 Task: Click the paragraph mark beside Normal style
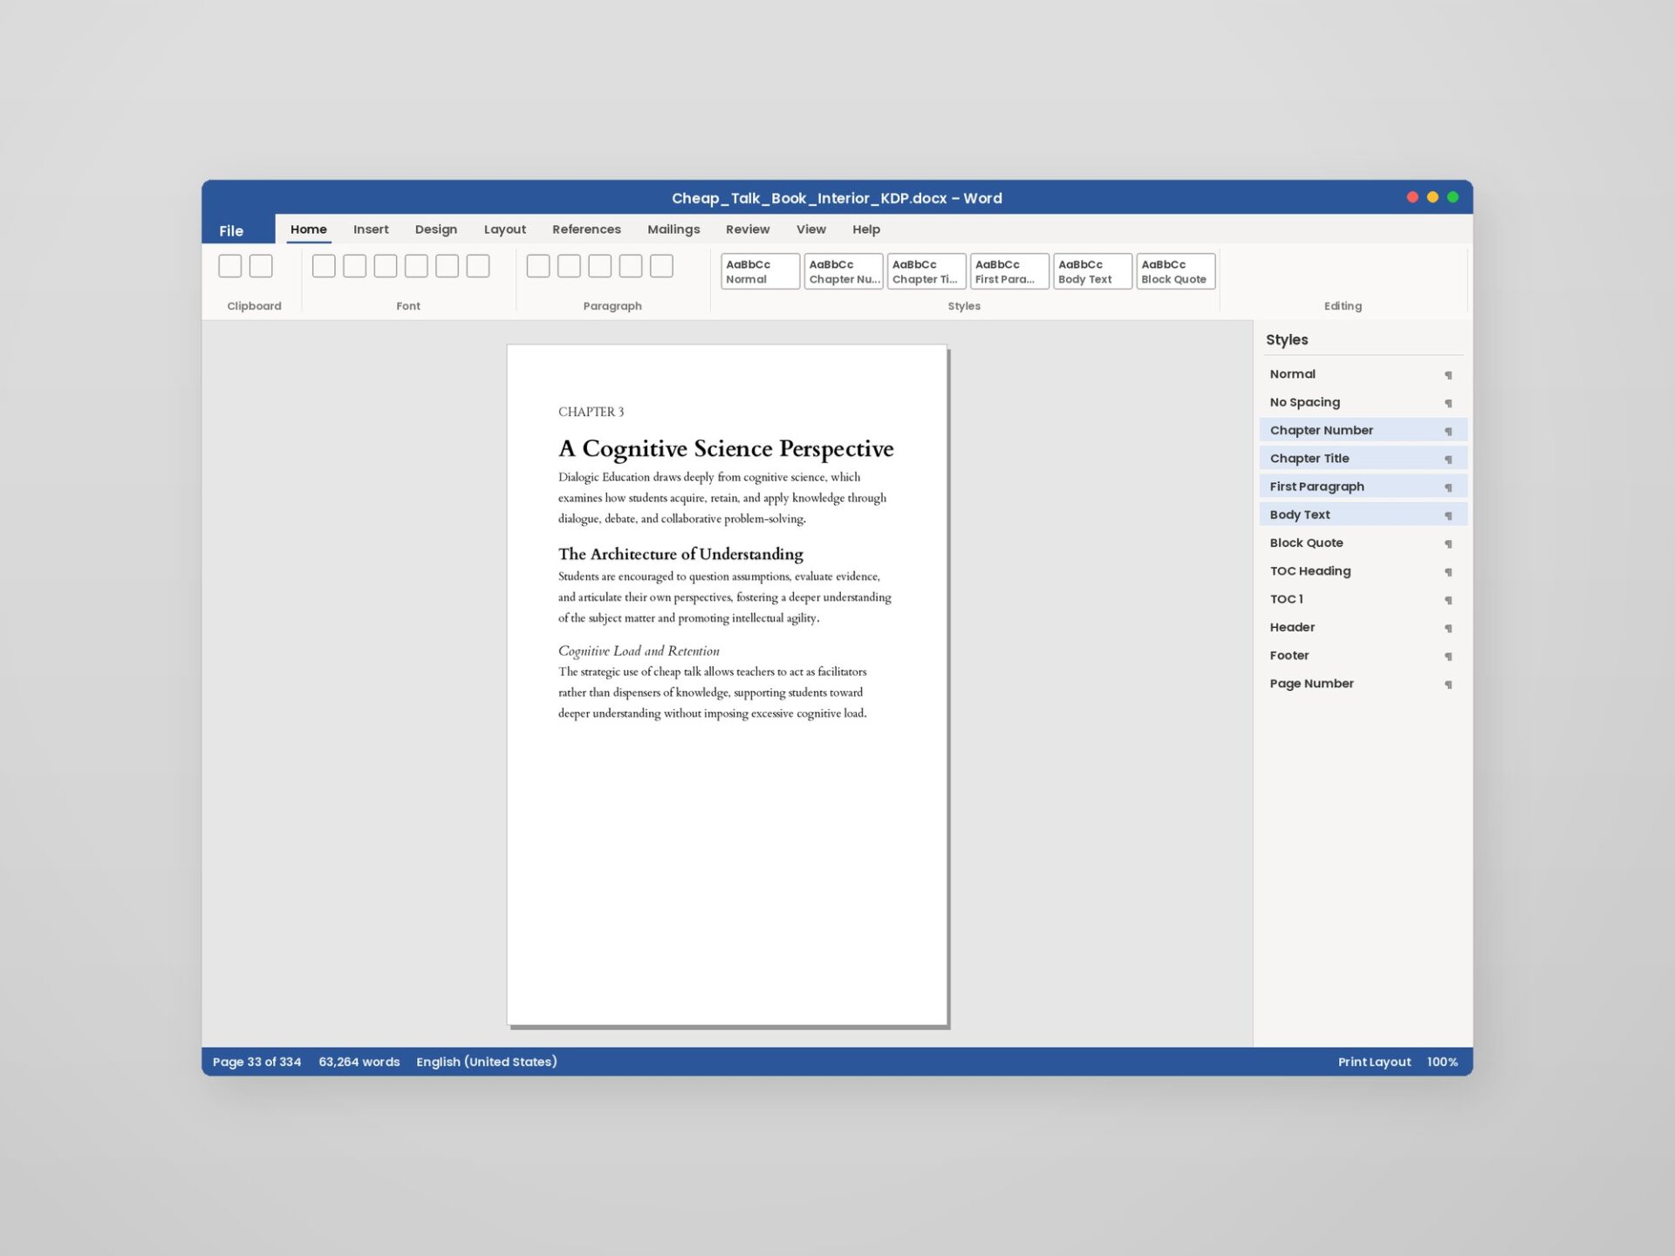1448,375
